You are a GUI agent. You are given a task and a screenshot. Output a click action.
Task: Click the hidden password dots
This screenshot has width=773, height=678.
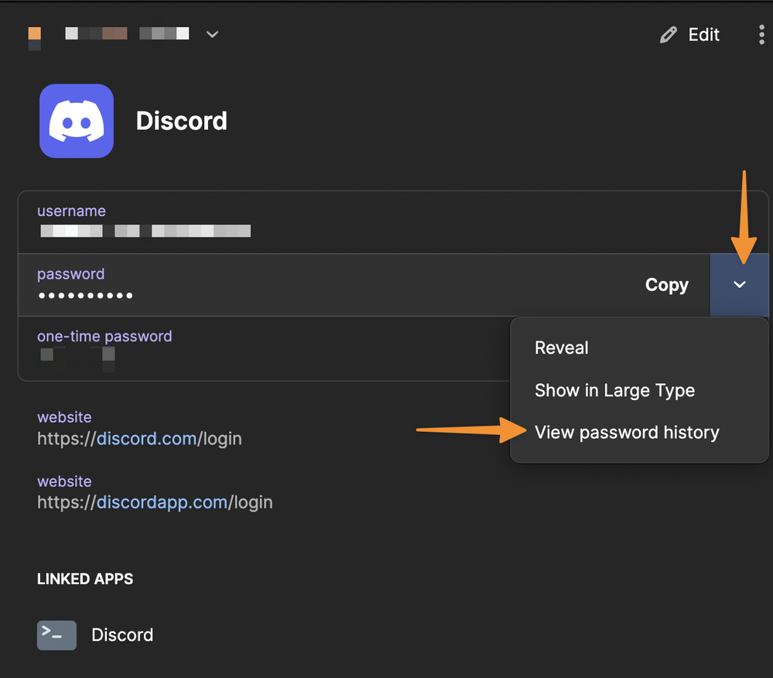(85, 296)
